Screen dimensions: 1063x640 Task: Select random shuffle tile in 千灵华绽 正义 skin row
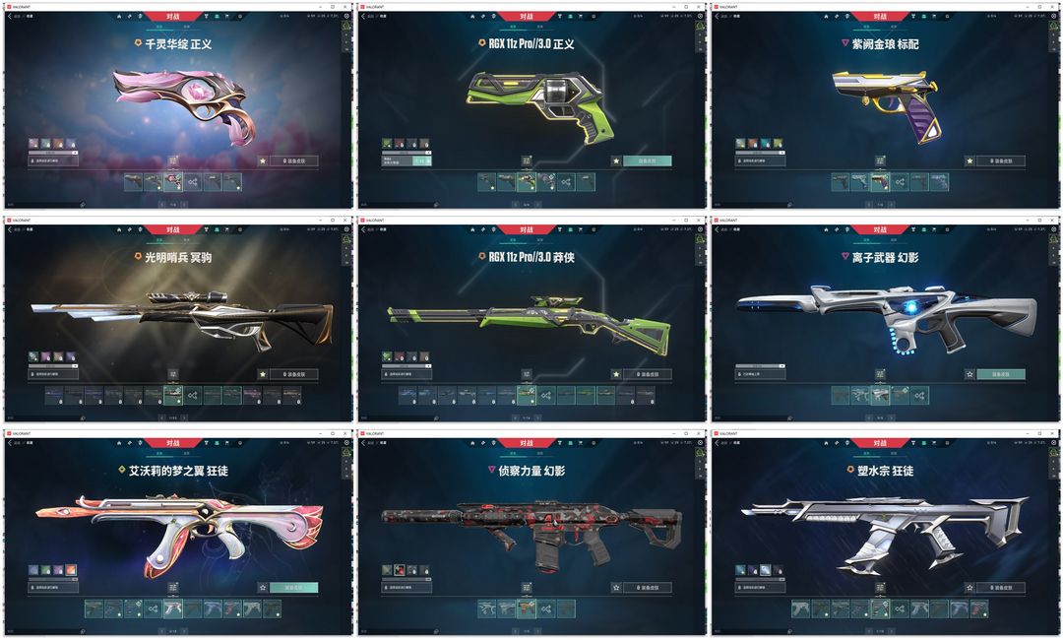coord(193,182)
